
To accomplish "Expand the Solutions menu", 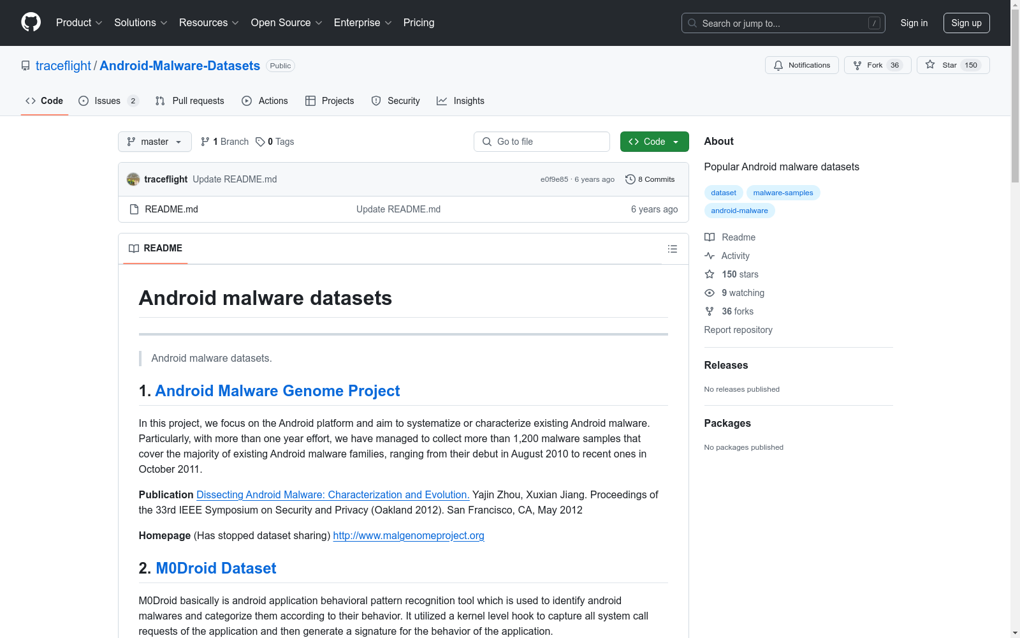I will [x=141, y=23].
